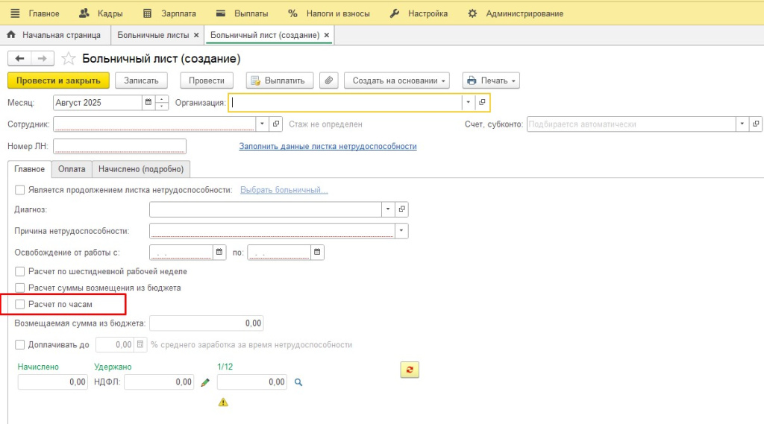The image size is (764, 424).
Task: Click the back navigation arrow
Action: (19, 59)
